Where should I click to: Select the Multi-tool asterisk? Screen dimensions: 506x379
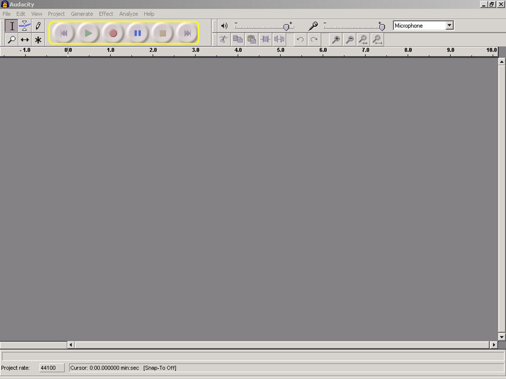pyautogui.click(x=38, y=39)
